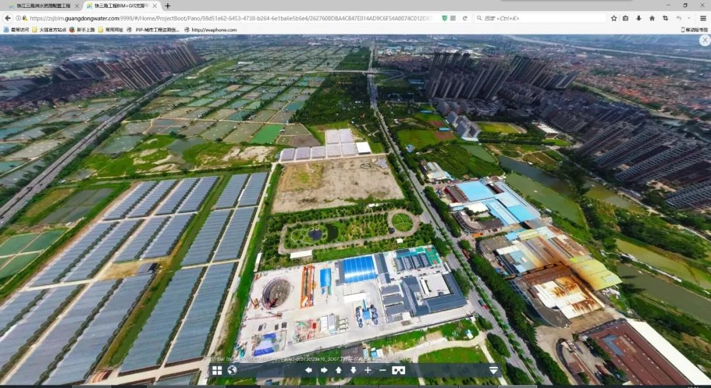Click the green shield icon in address bar

444,18
